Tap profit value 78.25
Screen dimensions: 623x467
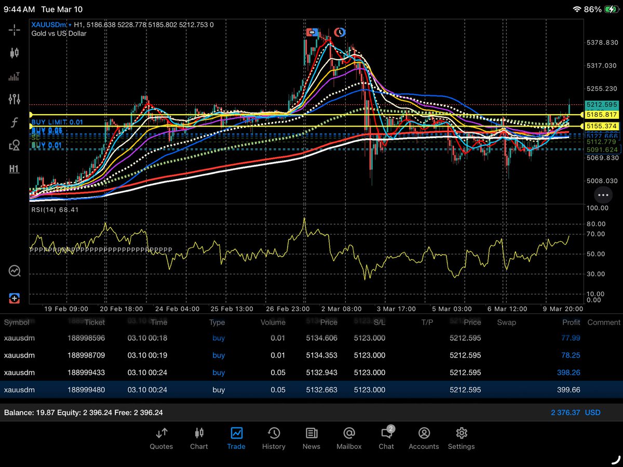point(571,355)
